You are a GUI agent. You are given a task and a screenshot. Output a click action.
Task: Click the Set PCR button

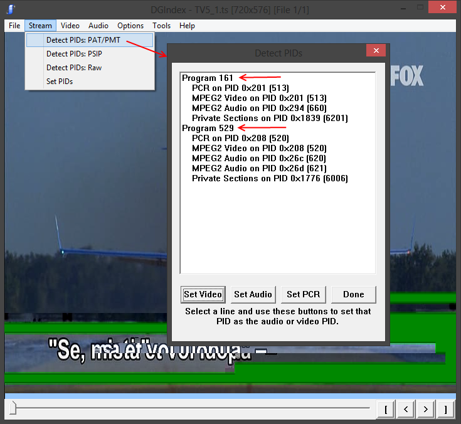click(303, 294)
